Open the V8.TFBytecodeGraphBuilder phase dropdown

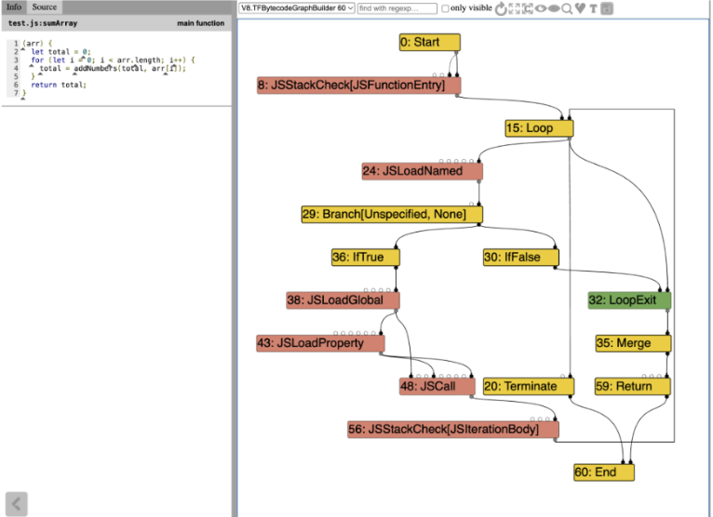297,8
